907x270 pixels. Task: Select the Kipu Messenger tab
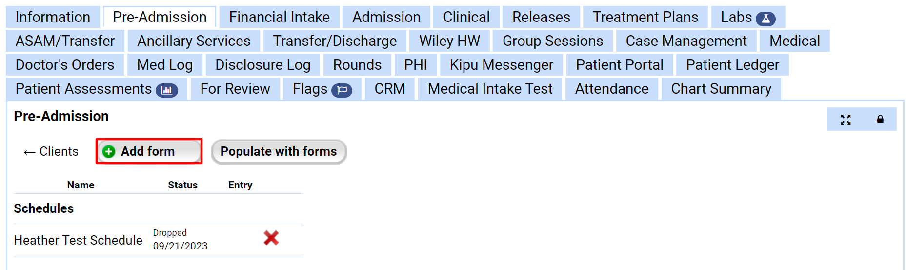pos(501,65)
